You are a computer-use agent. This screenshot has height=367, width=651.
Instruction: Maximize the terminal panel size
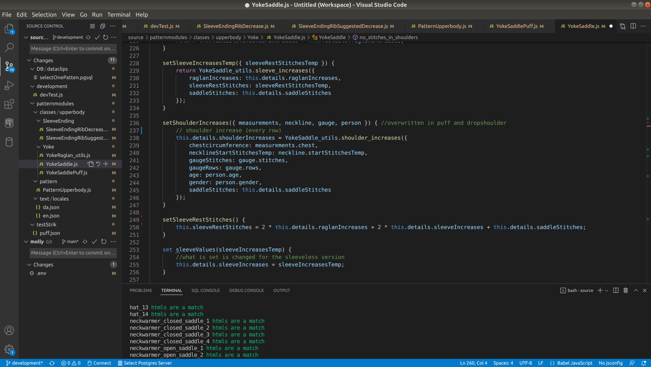click(x=636, y=291)
